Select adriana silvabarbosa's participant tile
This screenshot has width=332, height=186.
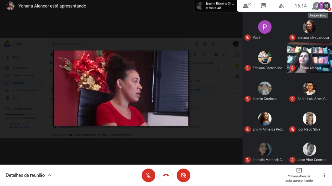[x=309, y=27]
